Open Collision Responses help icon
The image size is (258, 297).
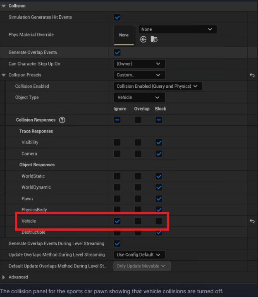tap(62, 120)
